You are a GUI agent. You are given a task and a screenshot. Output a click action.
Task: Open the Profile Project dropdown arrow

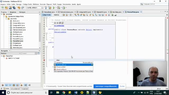(x=66, y=8)
